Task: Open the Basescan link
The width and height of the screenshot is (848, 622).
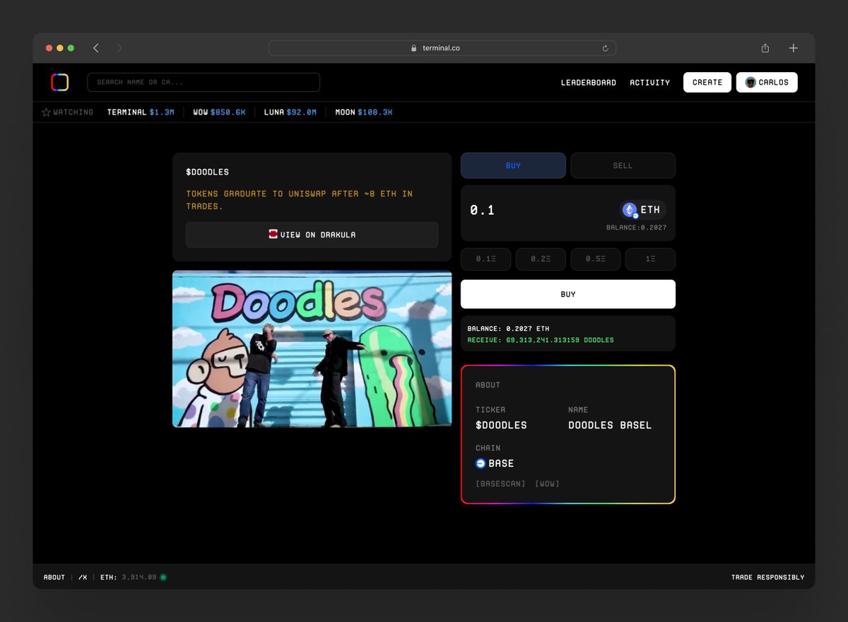Action: click(x=501, y=483)
